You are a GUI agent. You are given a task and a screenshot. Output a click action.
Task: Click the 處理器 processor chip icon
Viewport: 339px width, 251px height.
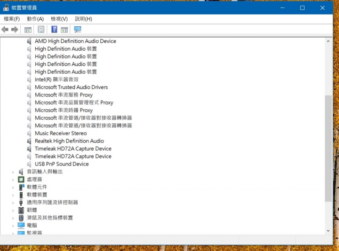click(21, 180)
